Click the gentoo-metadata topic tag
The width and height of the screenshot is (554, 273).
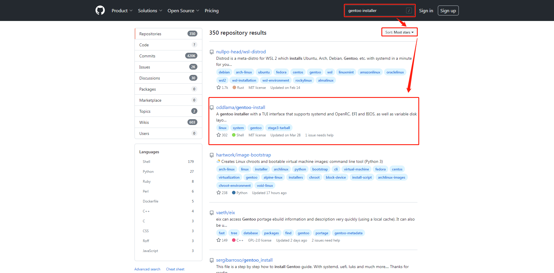[x=348, y=233]
